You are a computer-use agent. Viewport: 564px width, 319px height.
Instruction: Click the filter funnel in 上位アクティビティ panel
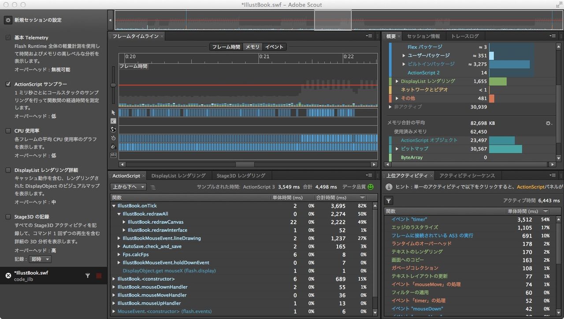(x=389, y=201)
